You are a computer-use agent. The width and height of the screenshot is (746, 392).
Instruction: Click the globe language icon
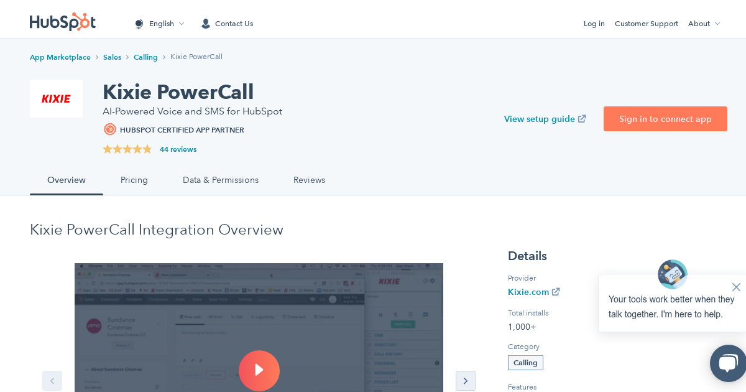(139, 24)
